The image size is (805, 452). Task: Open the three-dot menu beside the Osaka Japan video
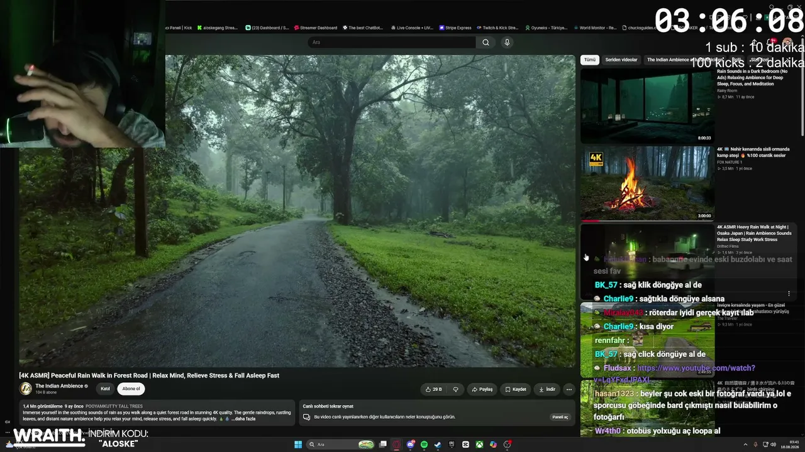point(789,293)
